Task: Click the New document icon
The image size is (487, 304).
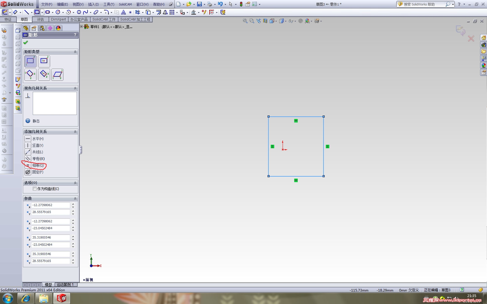Action: click(x=179, y=4)
